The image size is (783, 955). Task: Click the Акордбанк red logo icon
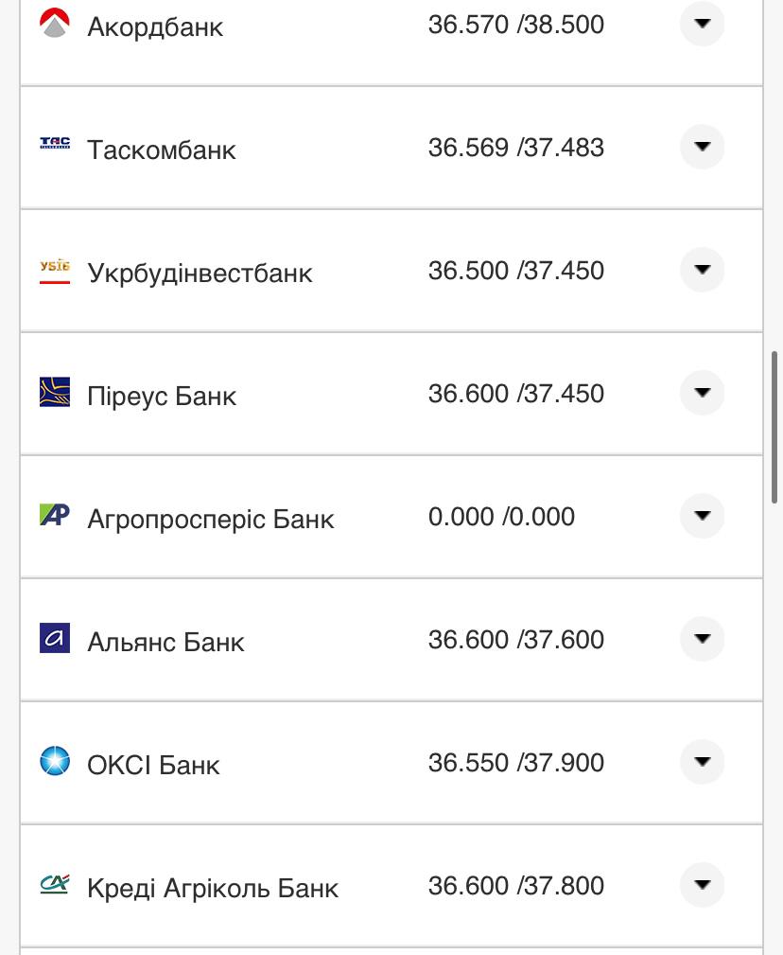[x=55, y=24]
